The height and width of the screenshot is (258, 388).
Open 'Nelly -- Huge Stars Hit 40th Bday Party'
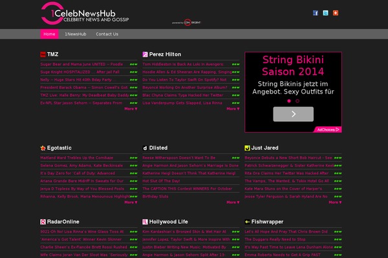click(77, 80)
